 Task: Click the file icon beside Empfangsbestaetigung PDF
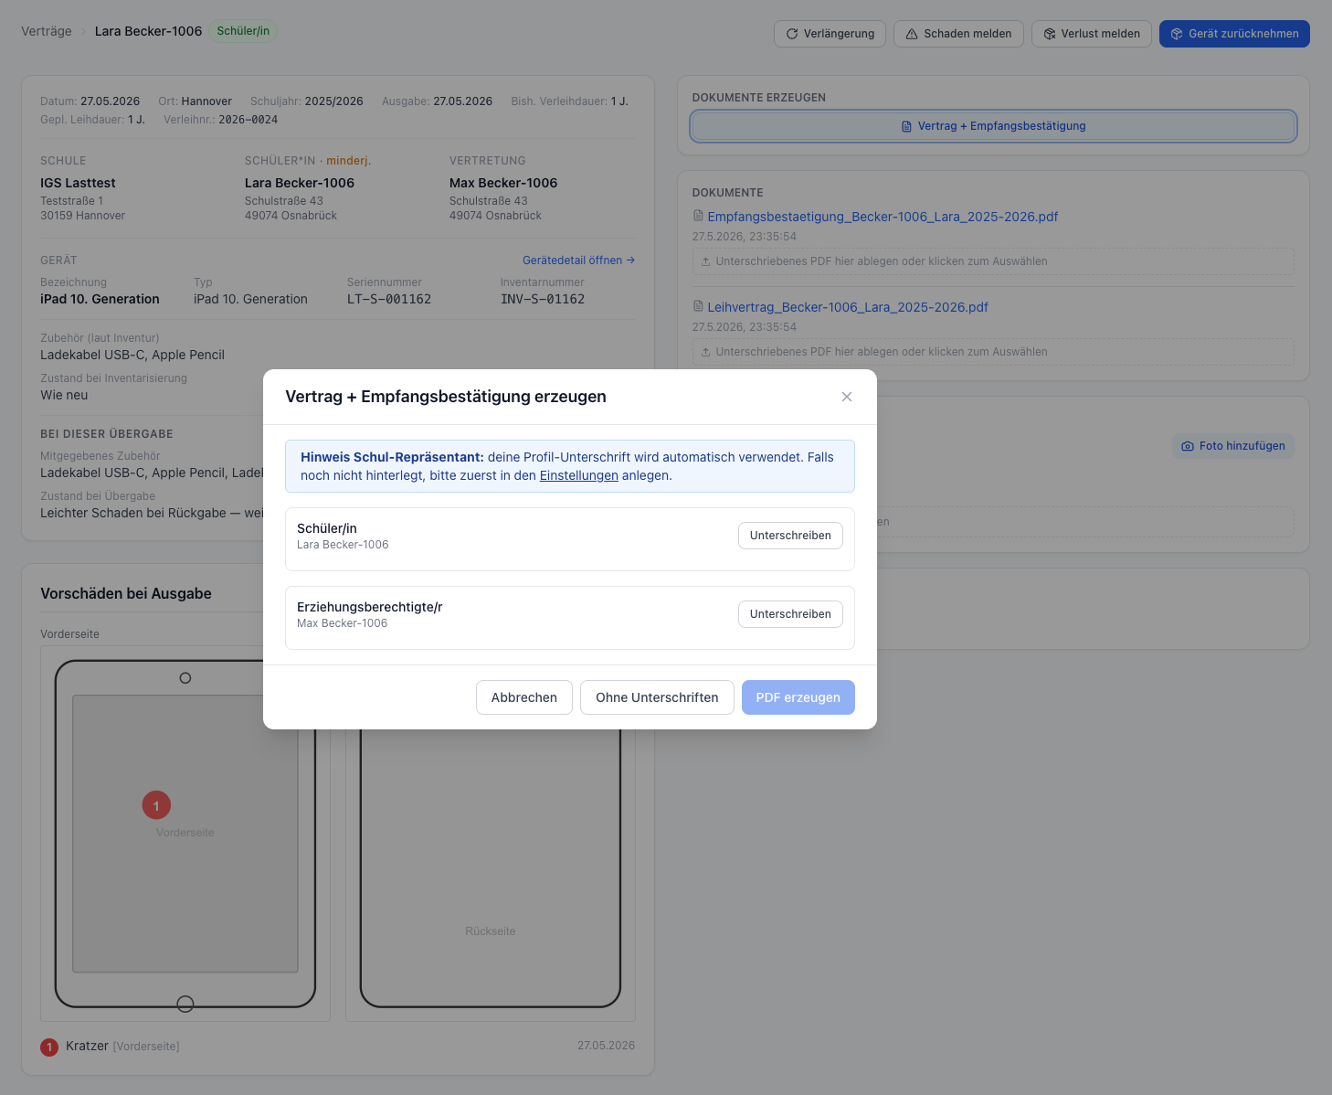[x=698, y=216]
